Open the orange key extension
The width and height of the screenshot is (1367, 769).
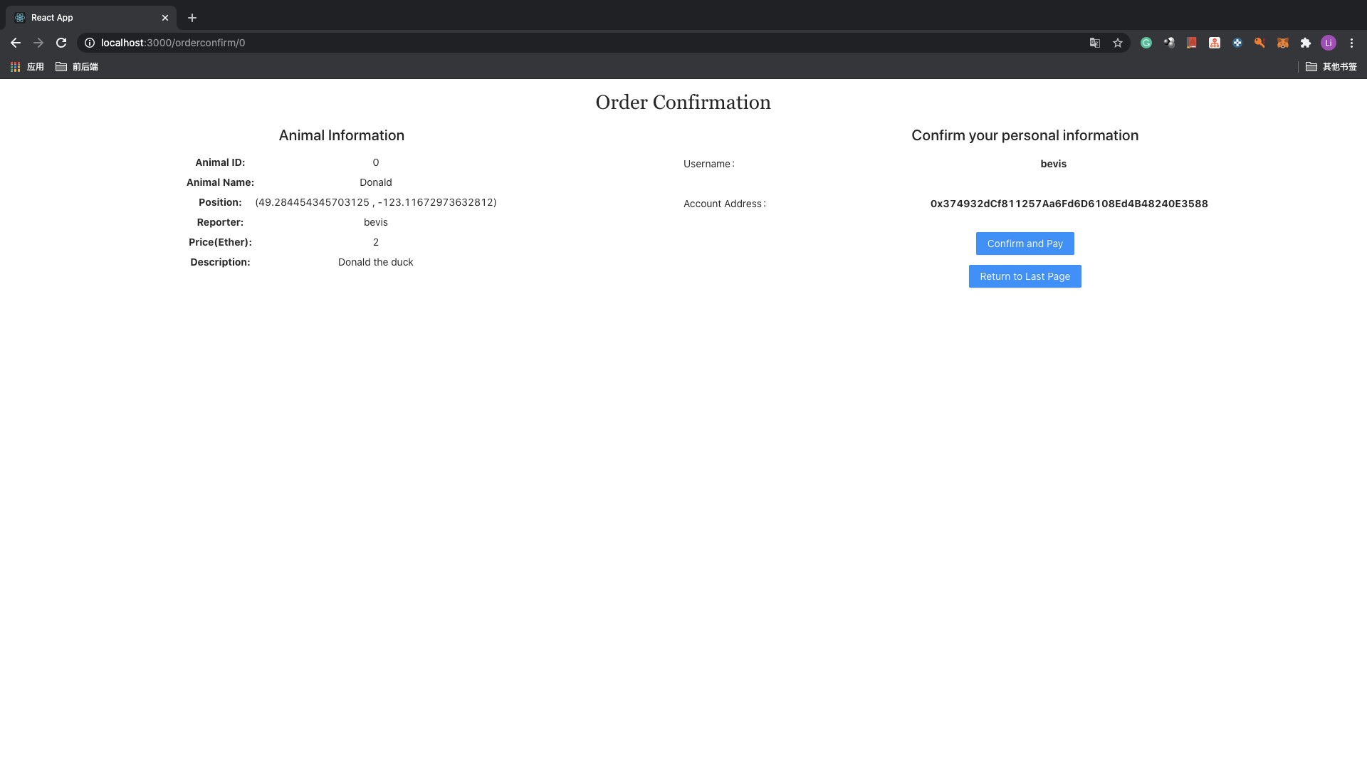tap(1259, 43)
